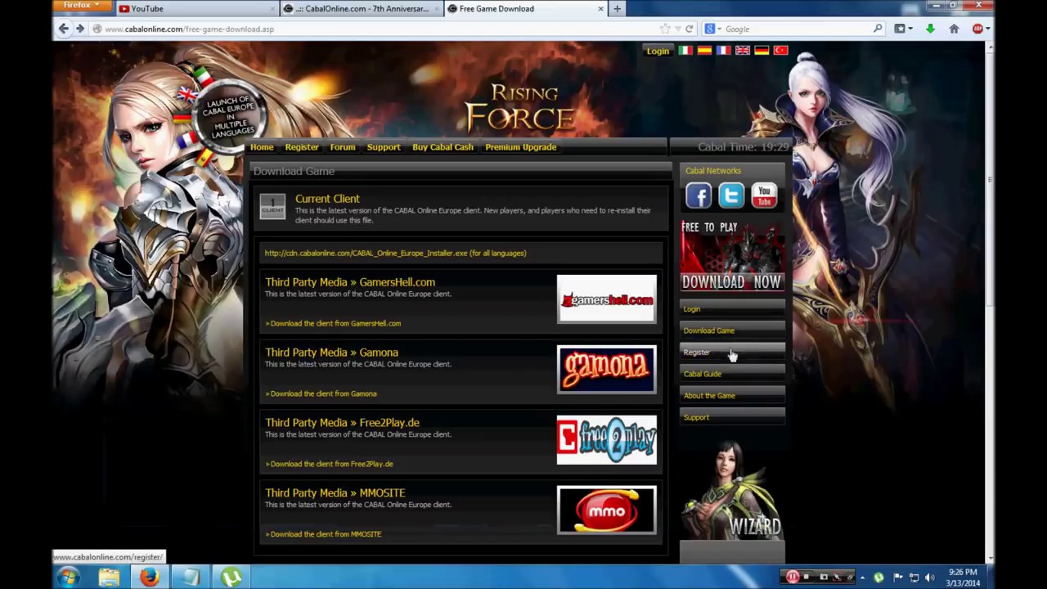The image size is (1047, 589).
Task: Open a new tab with plus button
Action: (618, 9)
